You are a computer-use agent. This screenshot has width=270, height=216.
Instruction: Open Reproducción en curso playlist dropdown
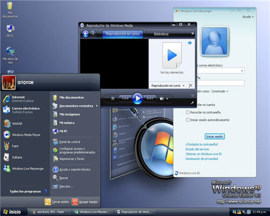click(x=168, y=86)
